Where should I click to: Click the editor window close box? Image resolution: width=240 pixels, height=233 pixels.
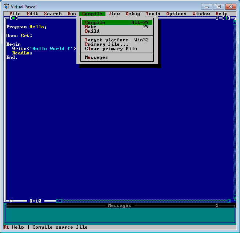[13, 18]
